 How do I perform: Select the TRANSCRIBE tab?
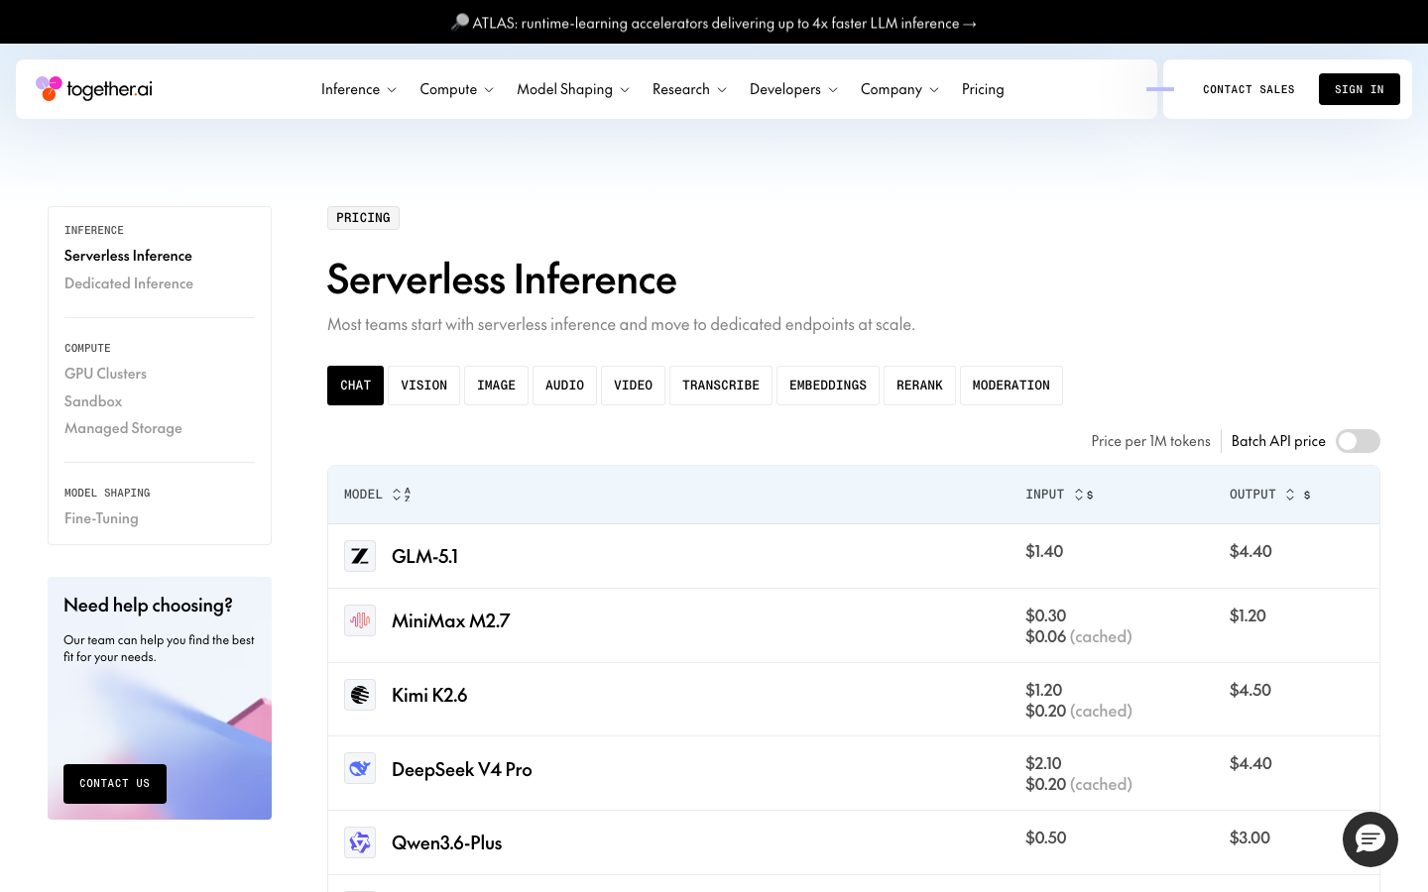(x=721, y=386)
